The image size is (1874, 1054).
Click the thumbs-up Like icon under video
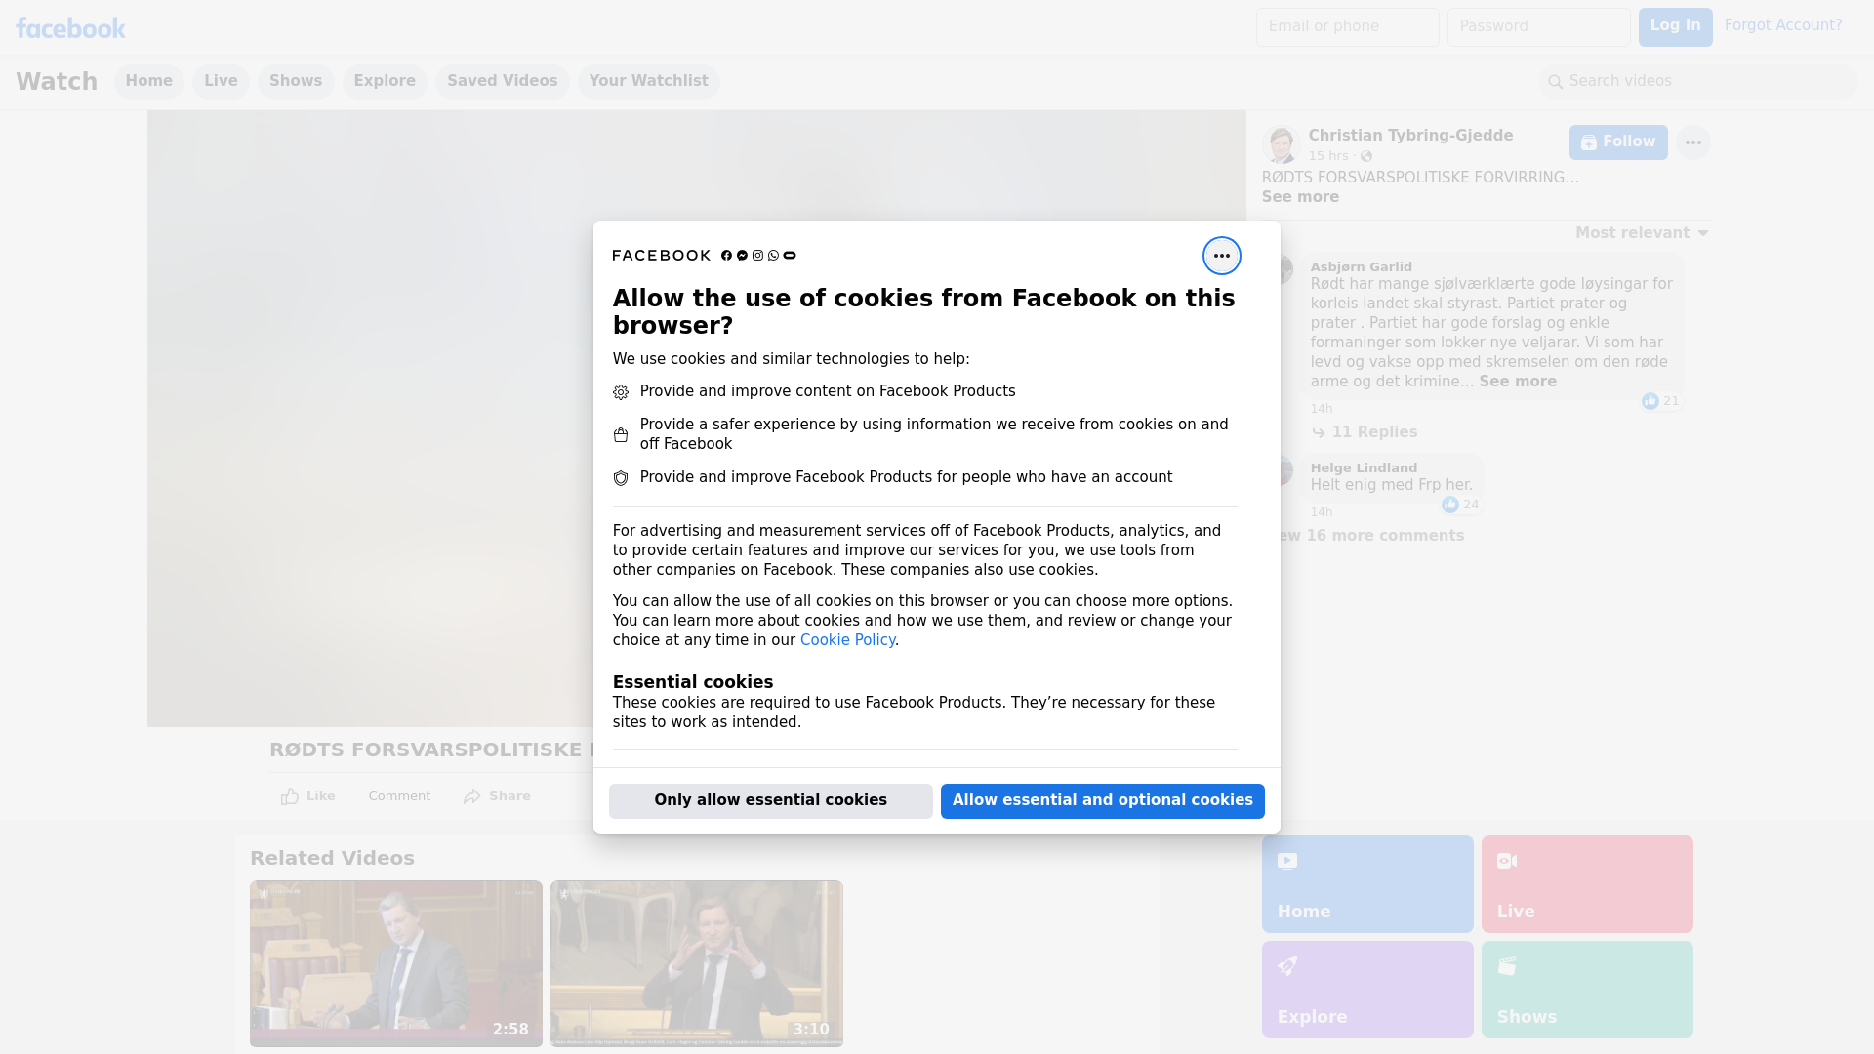point(290,796)
